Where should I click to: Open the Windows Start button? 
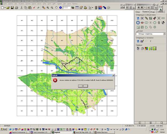4,129
